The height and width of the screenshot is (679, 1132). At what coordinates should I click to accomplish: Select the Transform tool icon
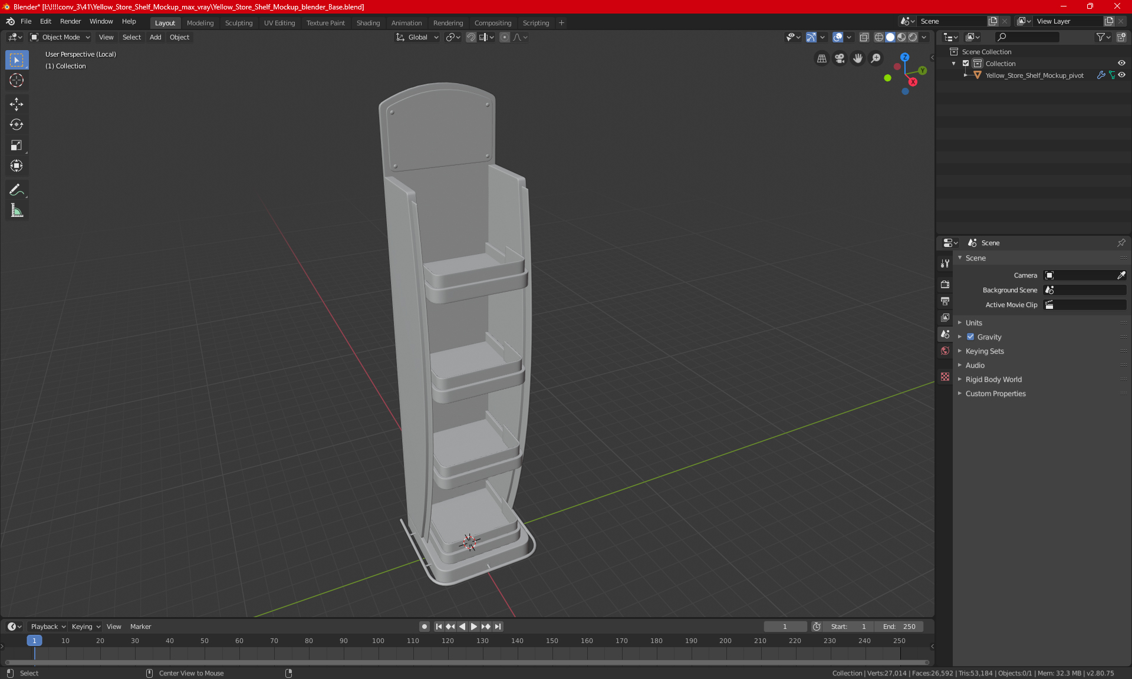pos(16,166)
